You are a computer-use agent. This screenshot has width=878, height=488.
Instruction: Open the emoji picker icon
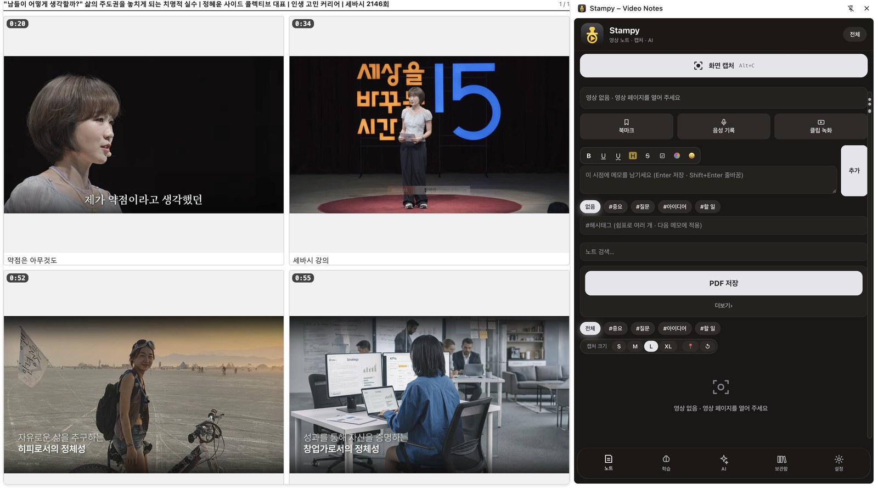click(691, 156)
